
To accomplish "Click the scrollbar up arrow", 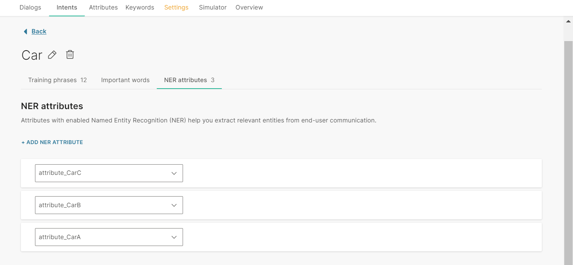I will (x=568, y=22).
